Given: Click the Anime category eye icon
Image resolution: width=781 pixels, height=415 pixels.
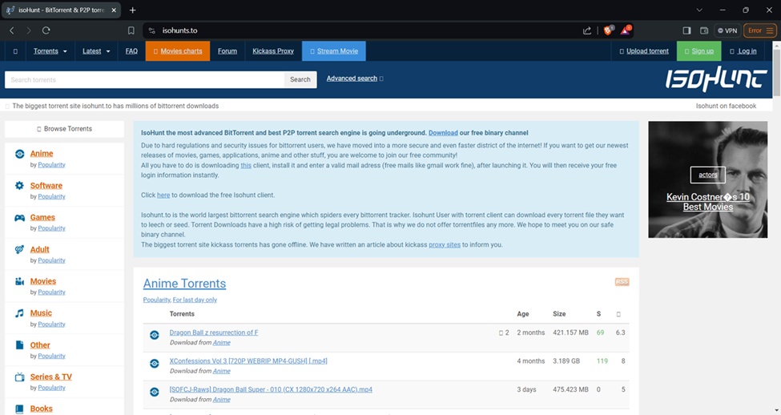Looking at the screenshot, I should click(19, 154).
